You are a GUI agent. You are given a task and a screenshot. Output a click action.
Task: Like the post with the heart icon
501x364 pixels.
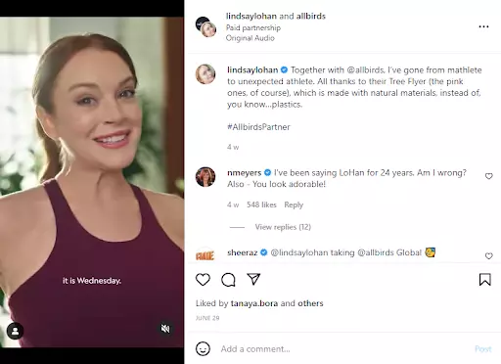pos(203,280)
